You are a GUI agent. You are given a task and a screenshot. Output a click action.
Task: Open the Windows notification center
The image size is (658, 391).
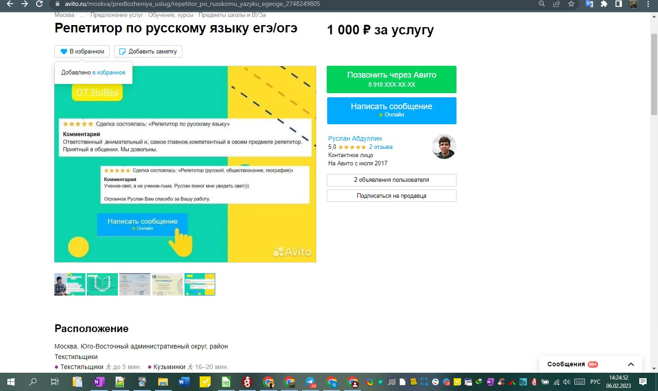643,382
